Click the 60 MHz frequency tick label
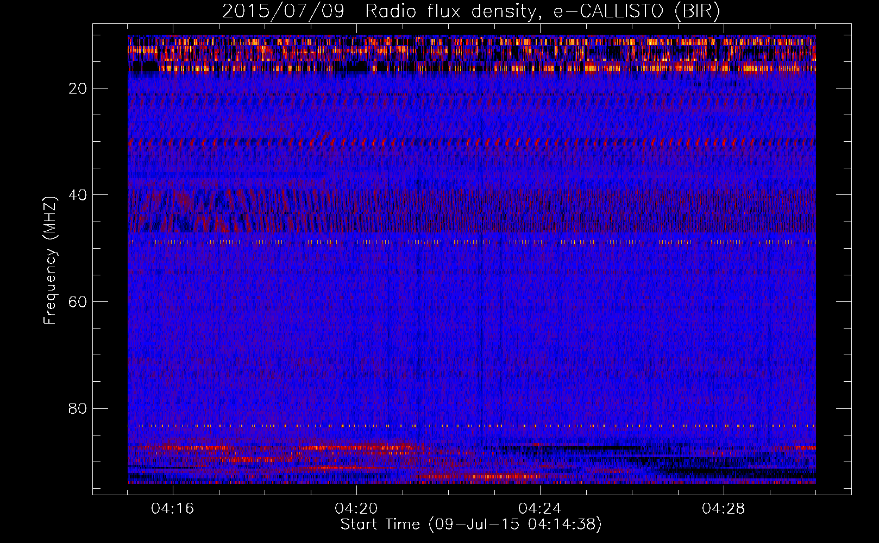Viewport: 879px width, 543px height. click(x=78, y=302)
